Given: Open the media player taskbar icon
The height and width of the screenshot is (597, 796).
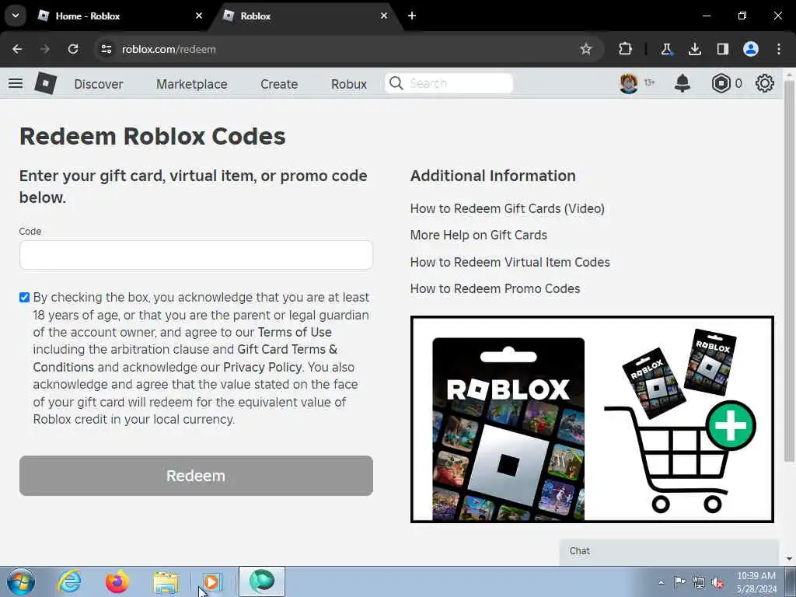Looking at the screenshot, I should (x=212, y=581).
